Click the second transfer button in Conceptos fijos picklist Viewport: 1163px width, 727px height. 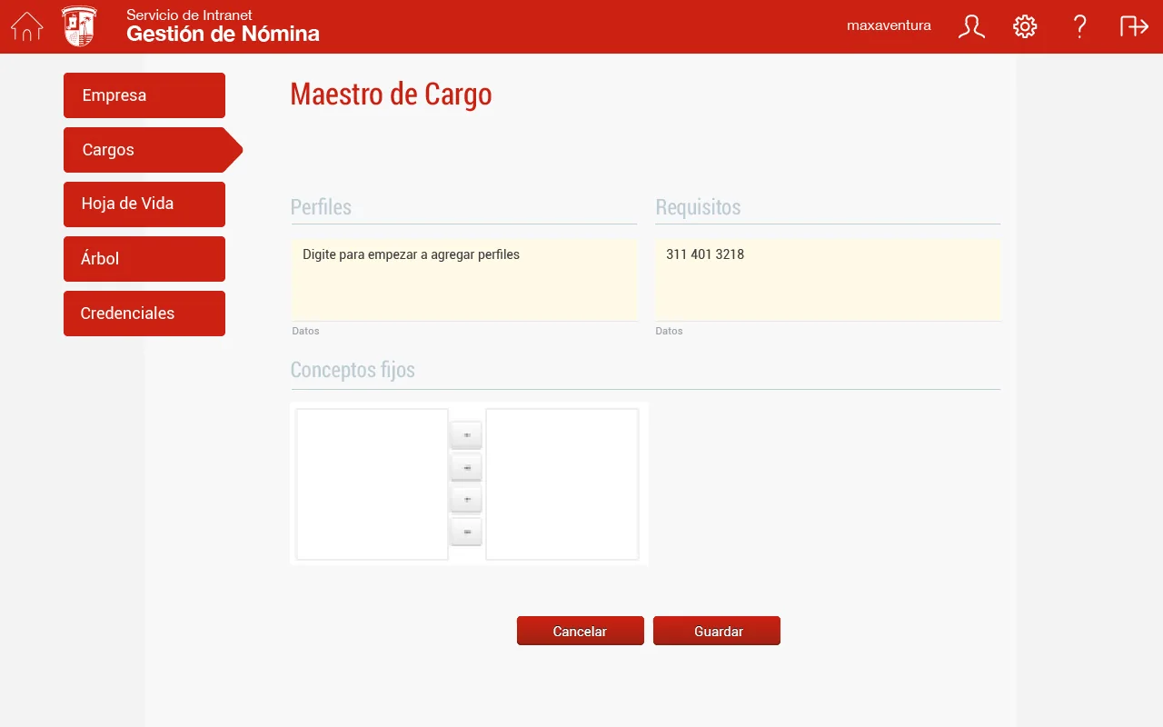[x=466, y=467]
